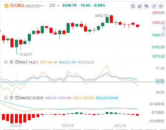The height and width of the screenshot is (130, 166).
Task: Click the MACD(12,26,9) indicator label
Action: click(x=31, y=98)
